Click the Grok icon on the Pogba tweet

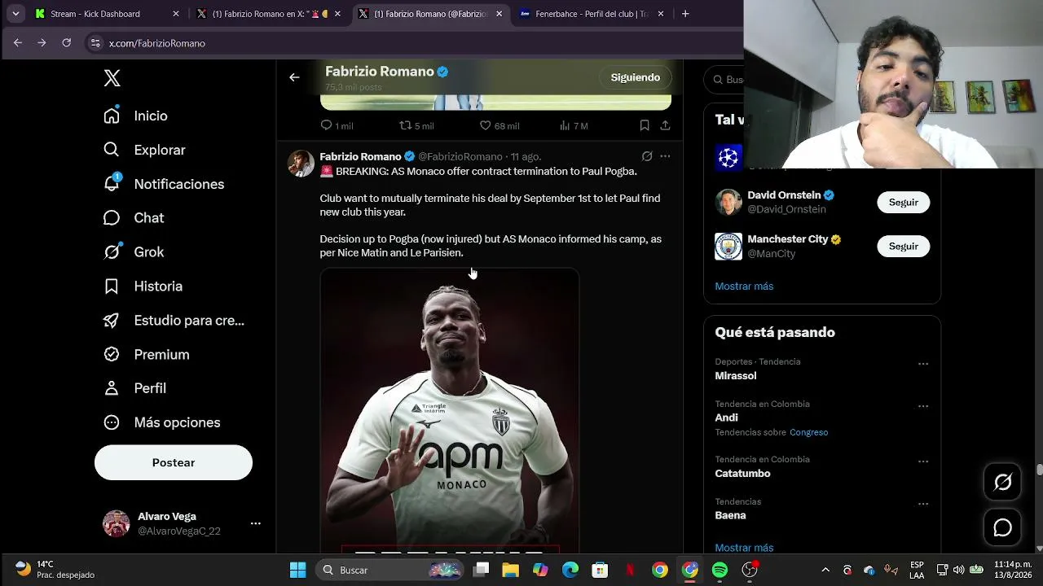pyautogui.click(x=647, y=156)
